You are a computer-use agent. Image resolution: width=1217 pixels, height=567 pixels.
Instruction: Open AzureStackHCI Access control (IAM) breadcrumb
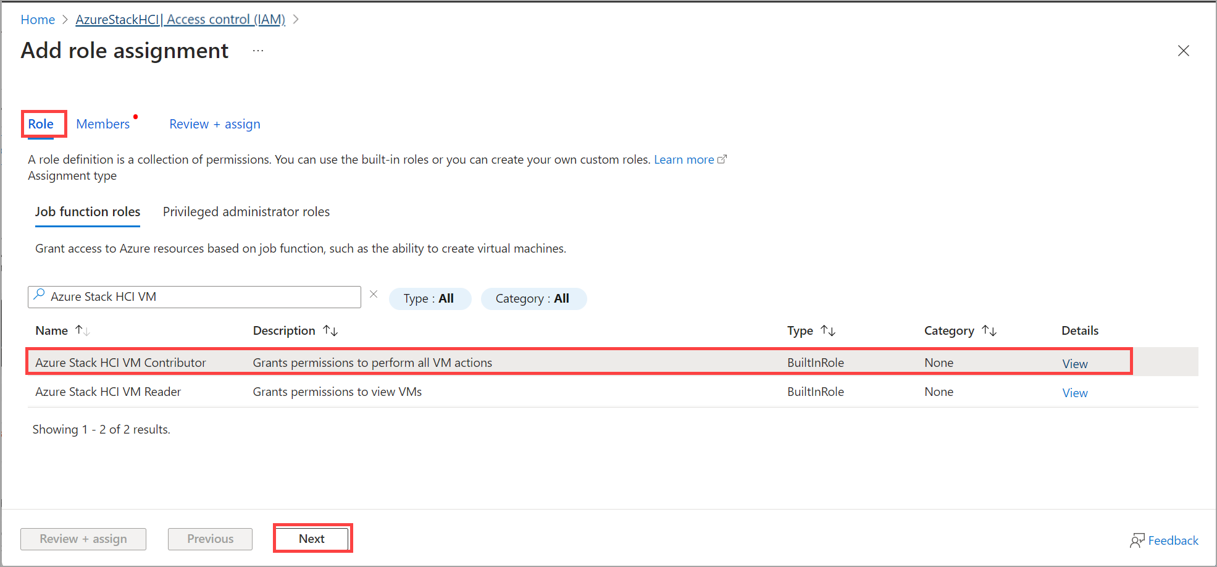tap(180, 20)
